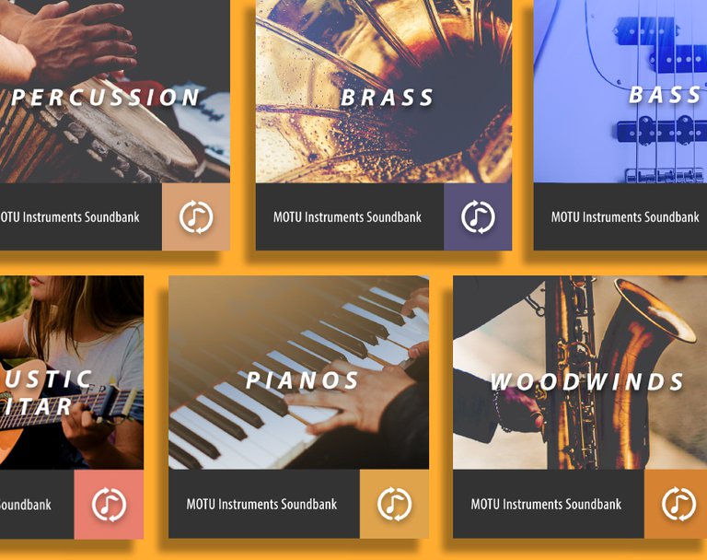Click Brass card's MOTU Instruments Soundbank label
The width and height of the screenshot is (707, 560).
tap(347, 217)
